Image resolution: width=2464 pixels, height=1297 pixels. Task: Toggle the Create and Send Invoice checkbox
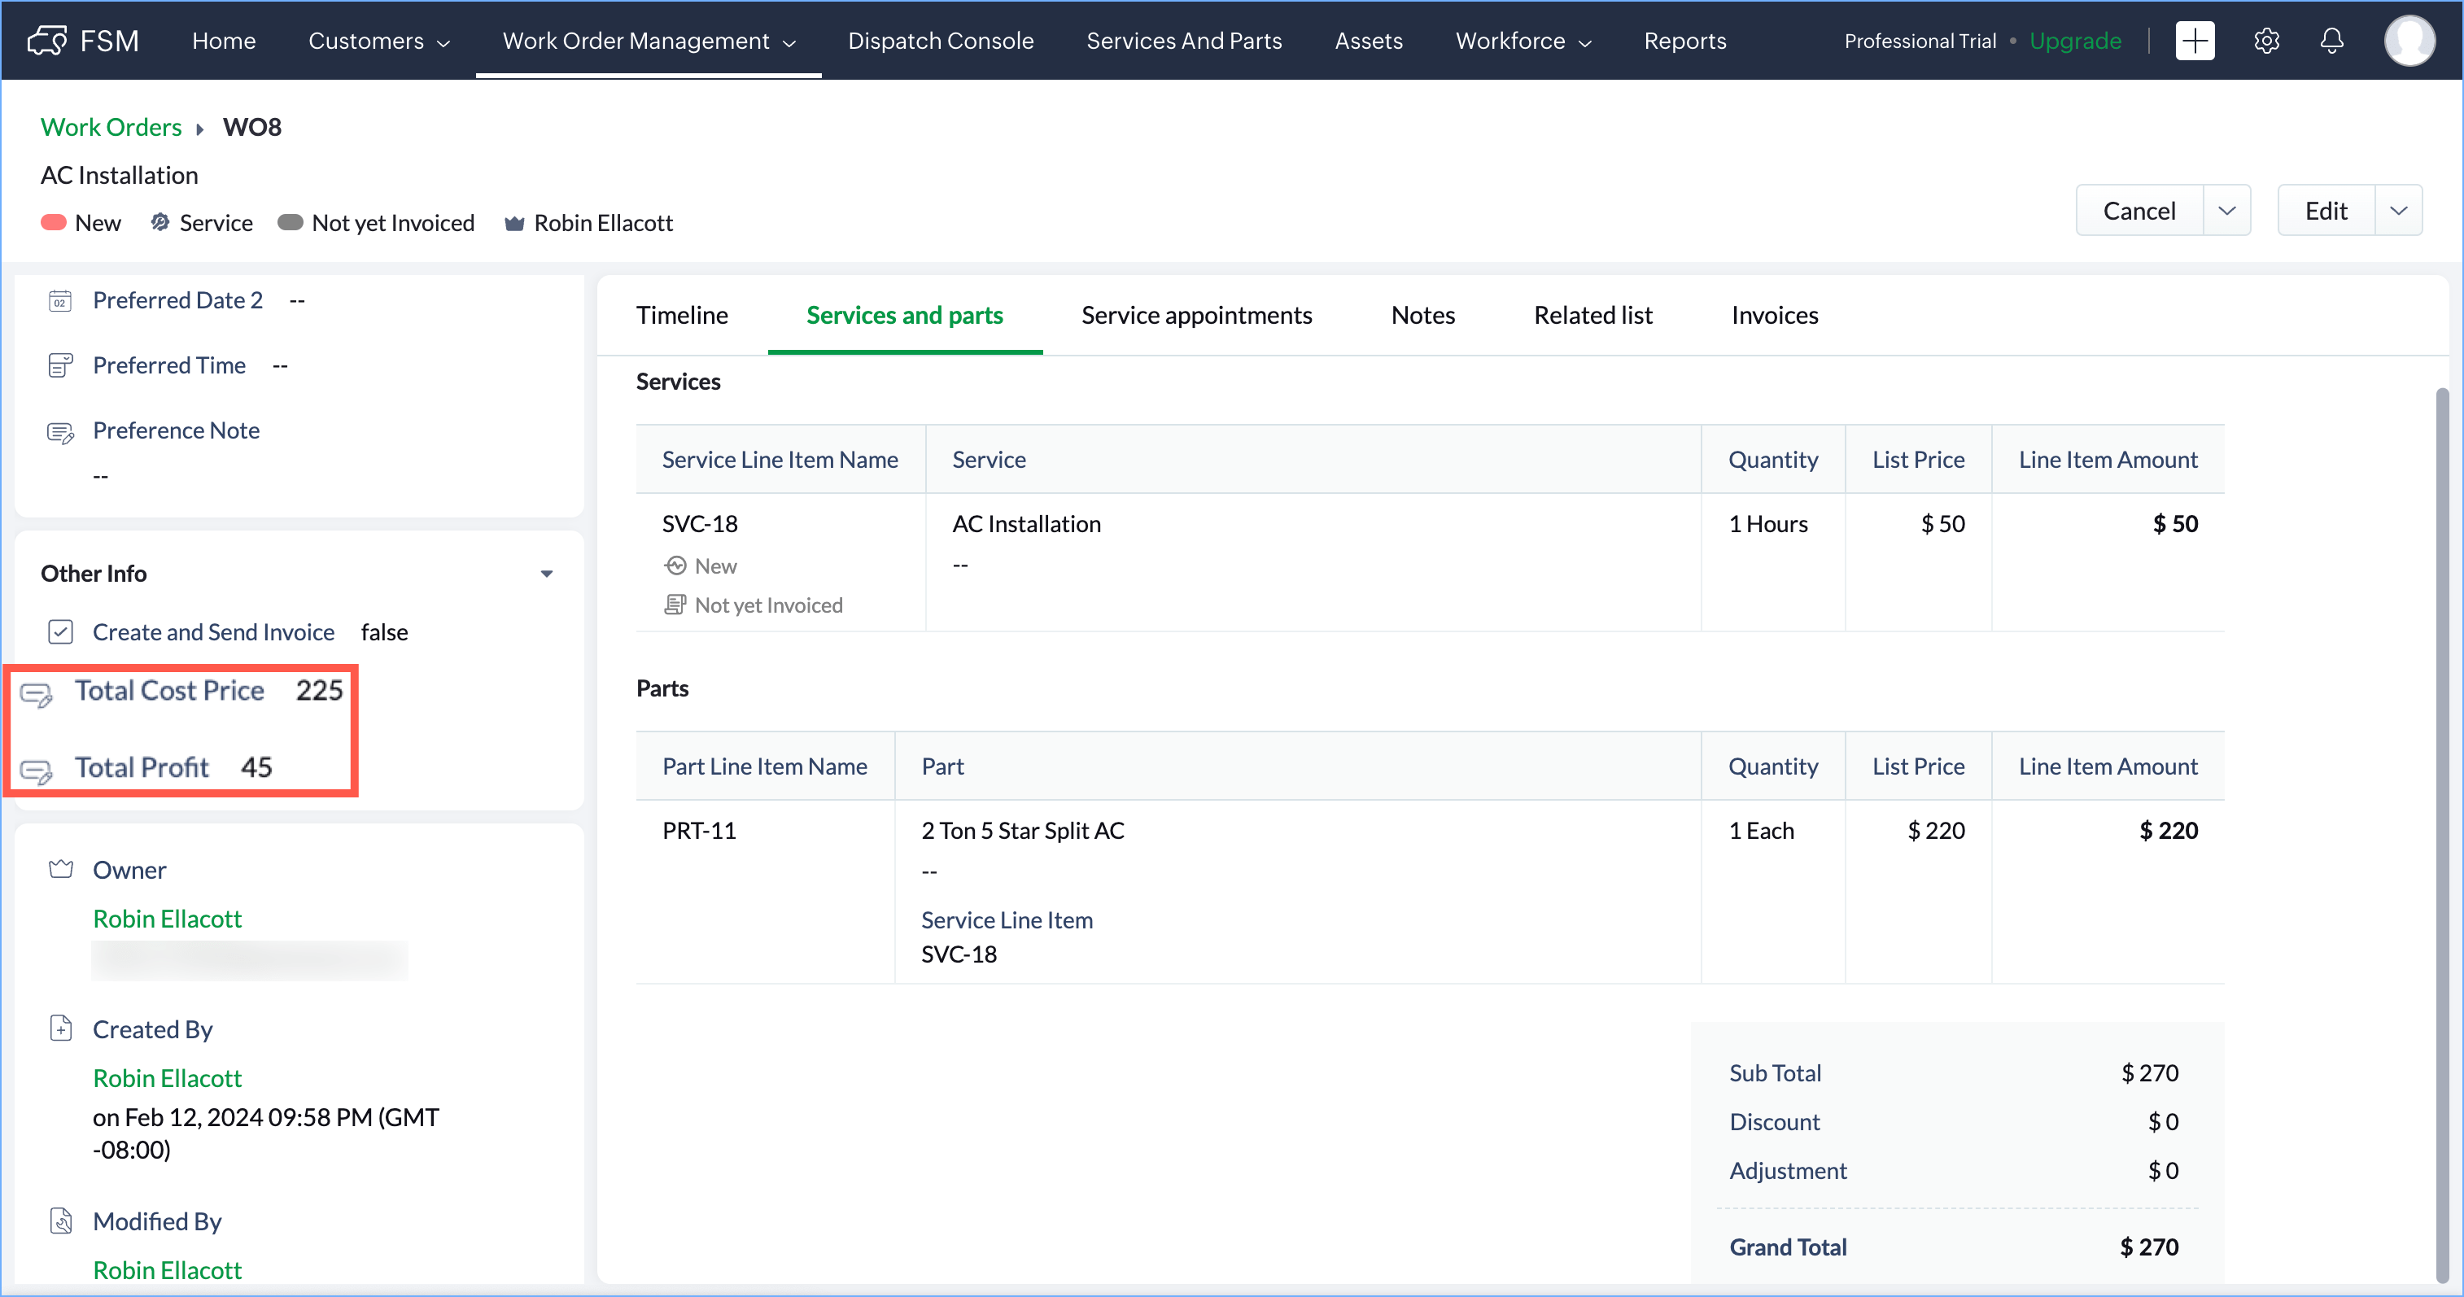(x=60, y=632)
